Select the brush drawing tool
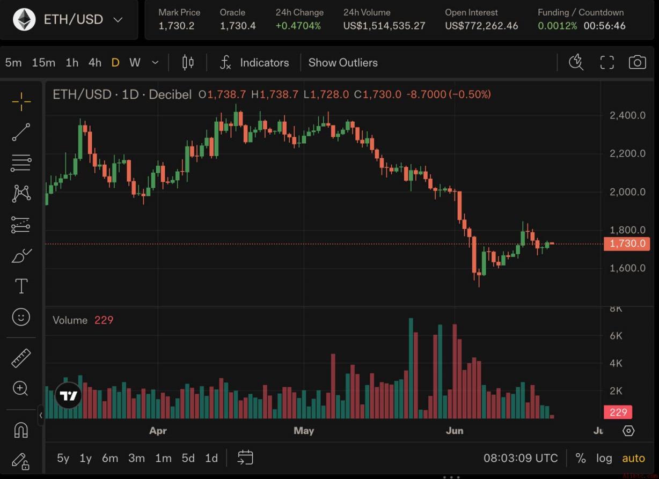This screenshot has height=479, width=659. click(x=21, y=256)
